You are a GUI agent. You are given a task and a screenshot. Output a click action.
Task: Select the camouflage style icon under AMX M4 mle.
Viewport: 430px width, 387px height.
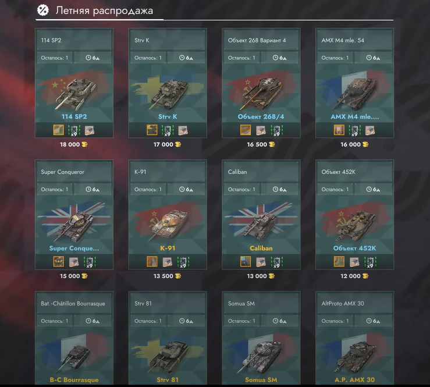[339, 130]
